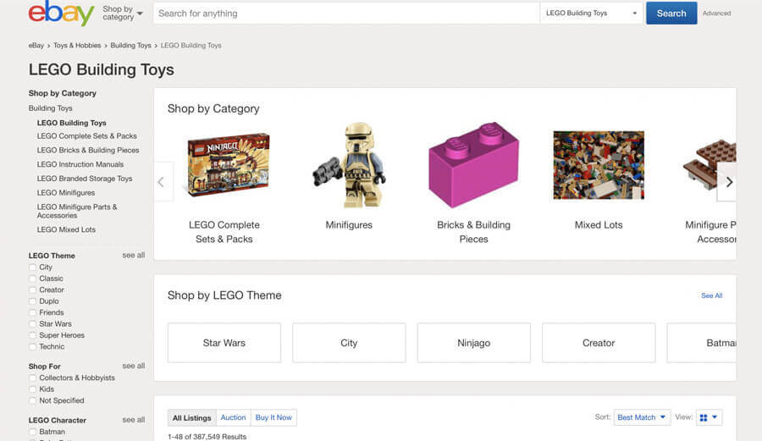The height and width of the screenshot is (441, 762).
Task: Expand the Shop by category dropdown
Action: click(x=123, y=14)
